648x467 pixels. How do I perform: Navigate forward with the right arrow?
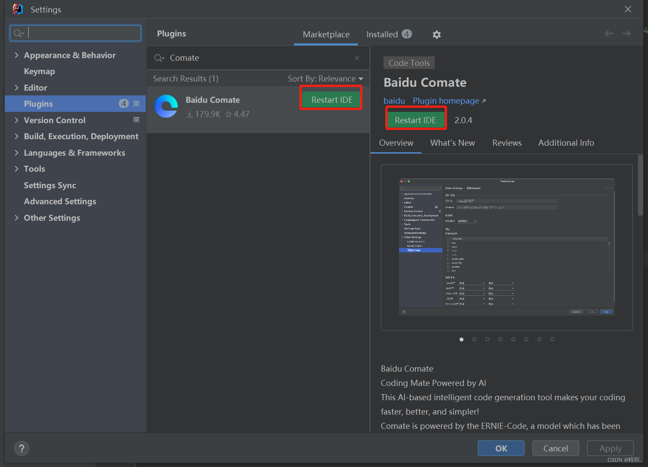(626, 33)
